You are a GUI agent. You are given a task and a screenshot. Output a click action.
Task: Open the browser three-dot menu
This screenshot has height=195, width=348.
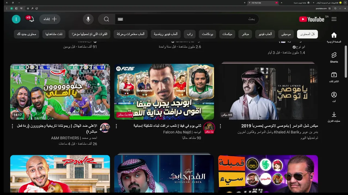[x=7, y=8]
